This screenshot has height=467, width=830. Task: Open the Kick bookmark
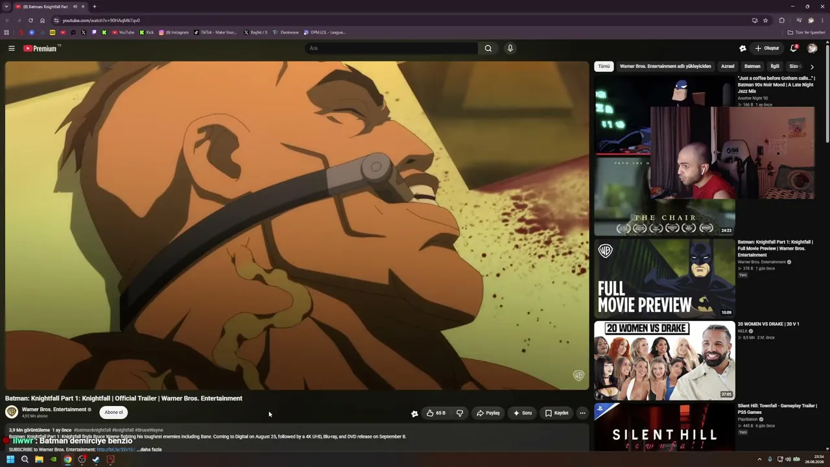147,32
